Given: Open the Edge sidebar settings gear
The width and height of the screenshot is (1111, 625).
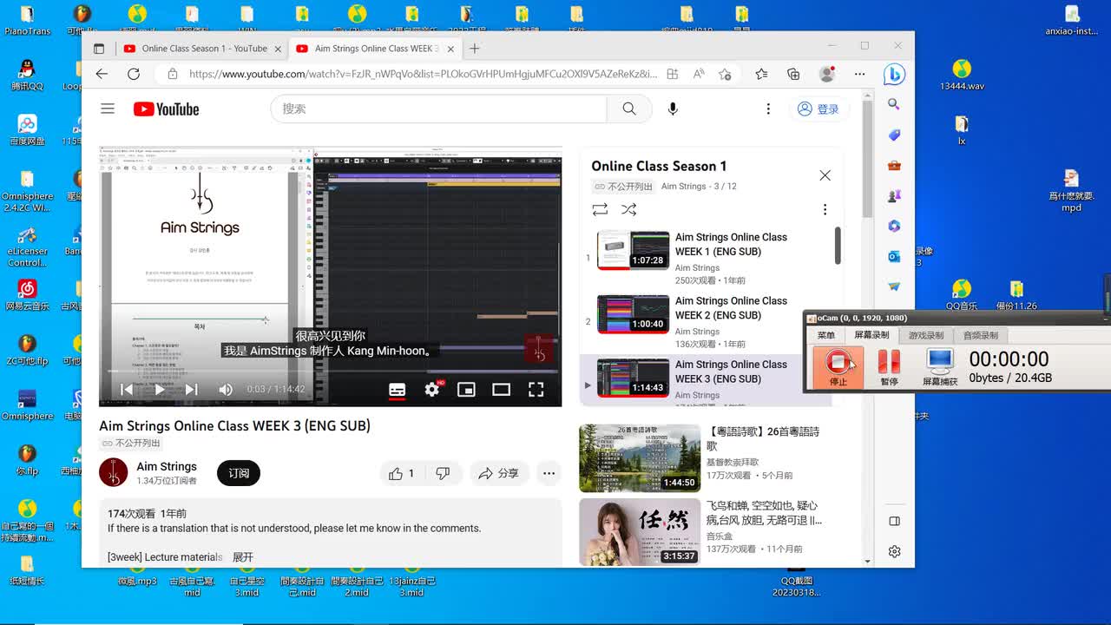Looking at the screenshot, I should [x=894, y=551].
